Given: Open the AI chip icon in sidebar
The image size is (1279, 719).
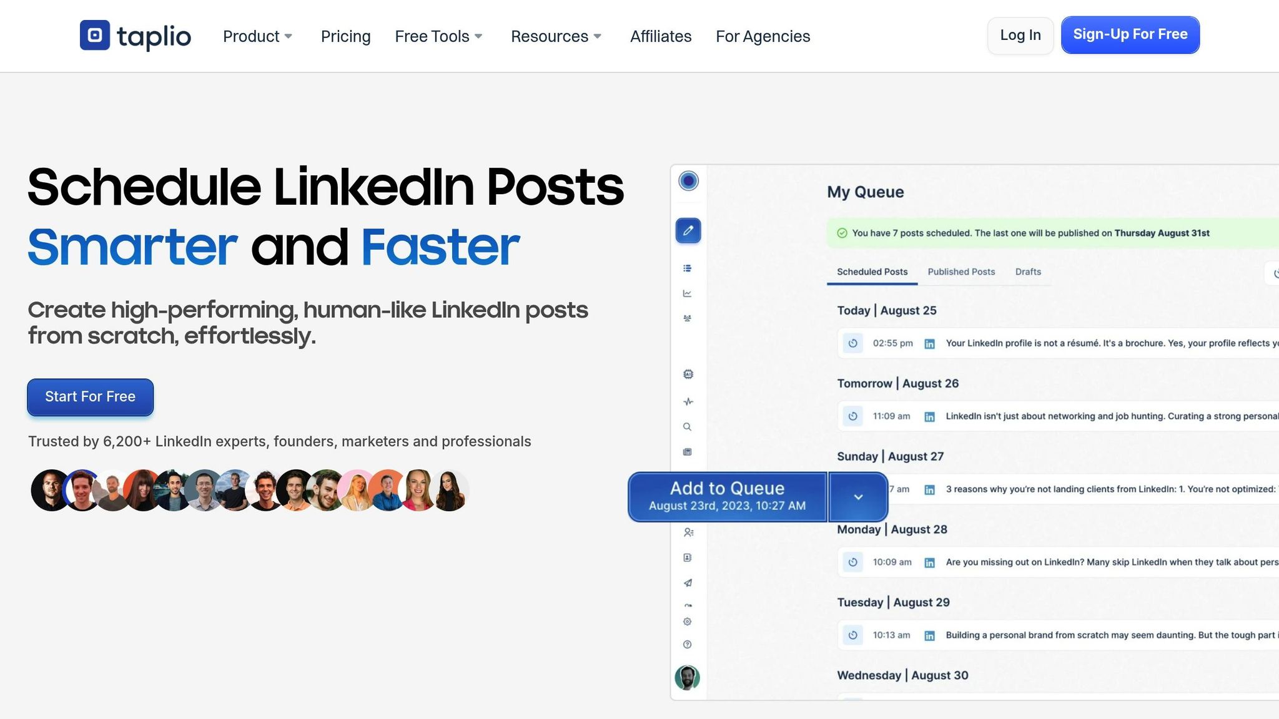Looking at the screenshot, I should click(x=688, y=374).
